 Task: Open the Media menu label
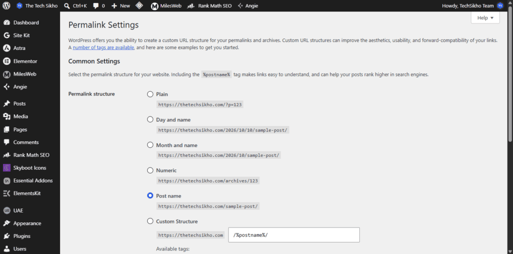[x=21, y=116]
